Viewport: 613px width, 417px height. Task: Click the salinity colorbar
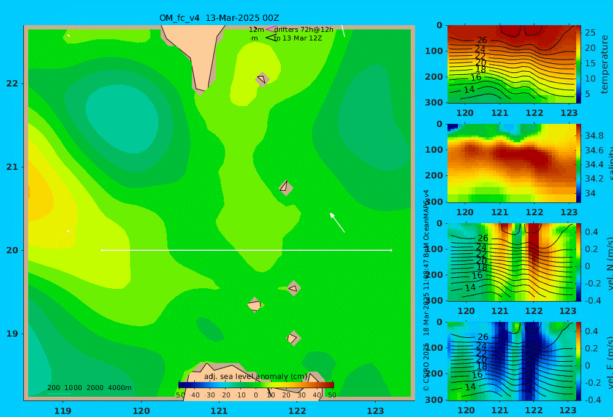click(579, 163)
